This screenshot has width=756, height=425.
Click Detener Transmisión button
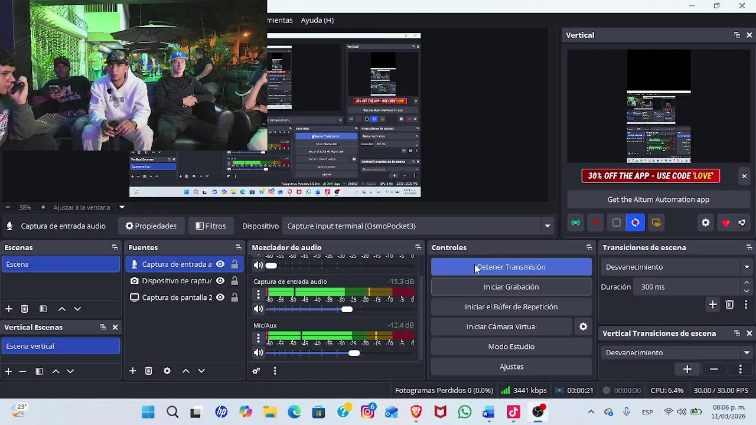pos(511,267)
